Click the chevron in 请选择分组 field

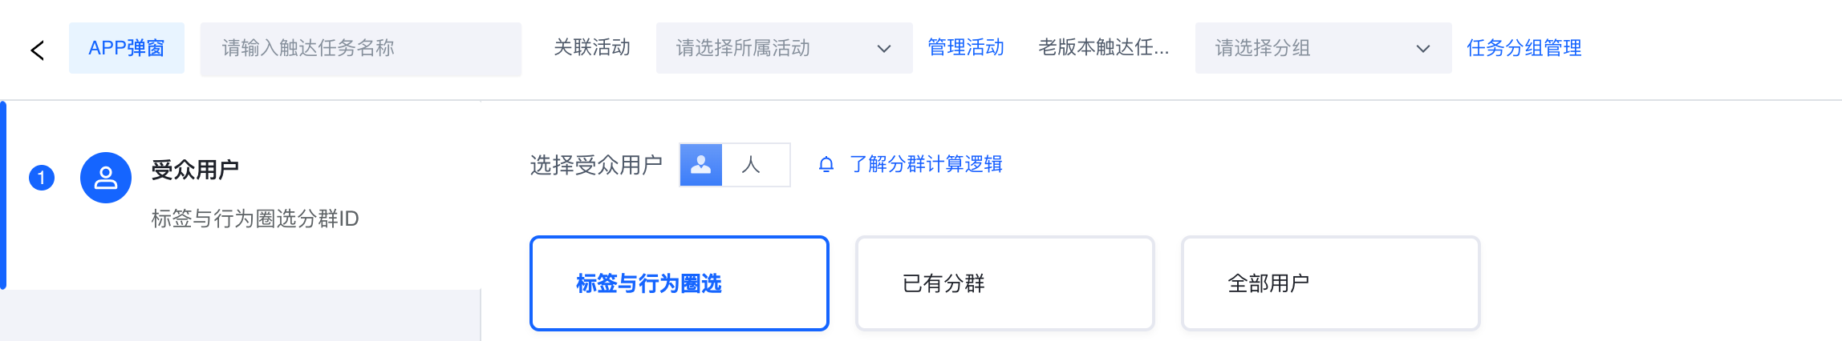1422,49
